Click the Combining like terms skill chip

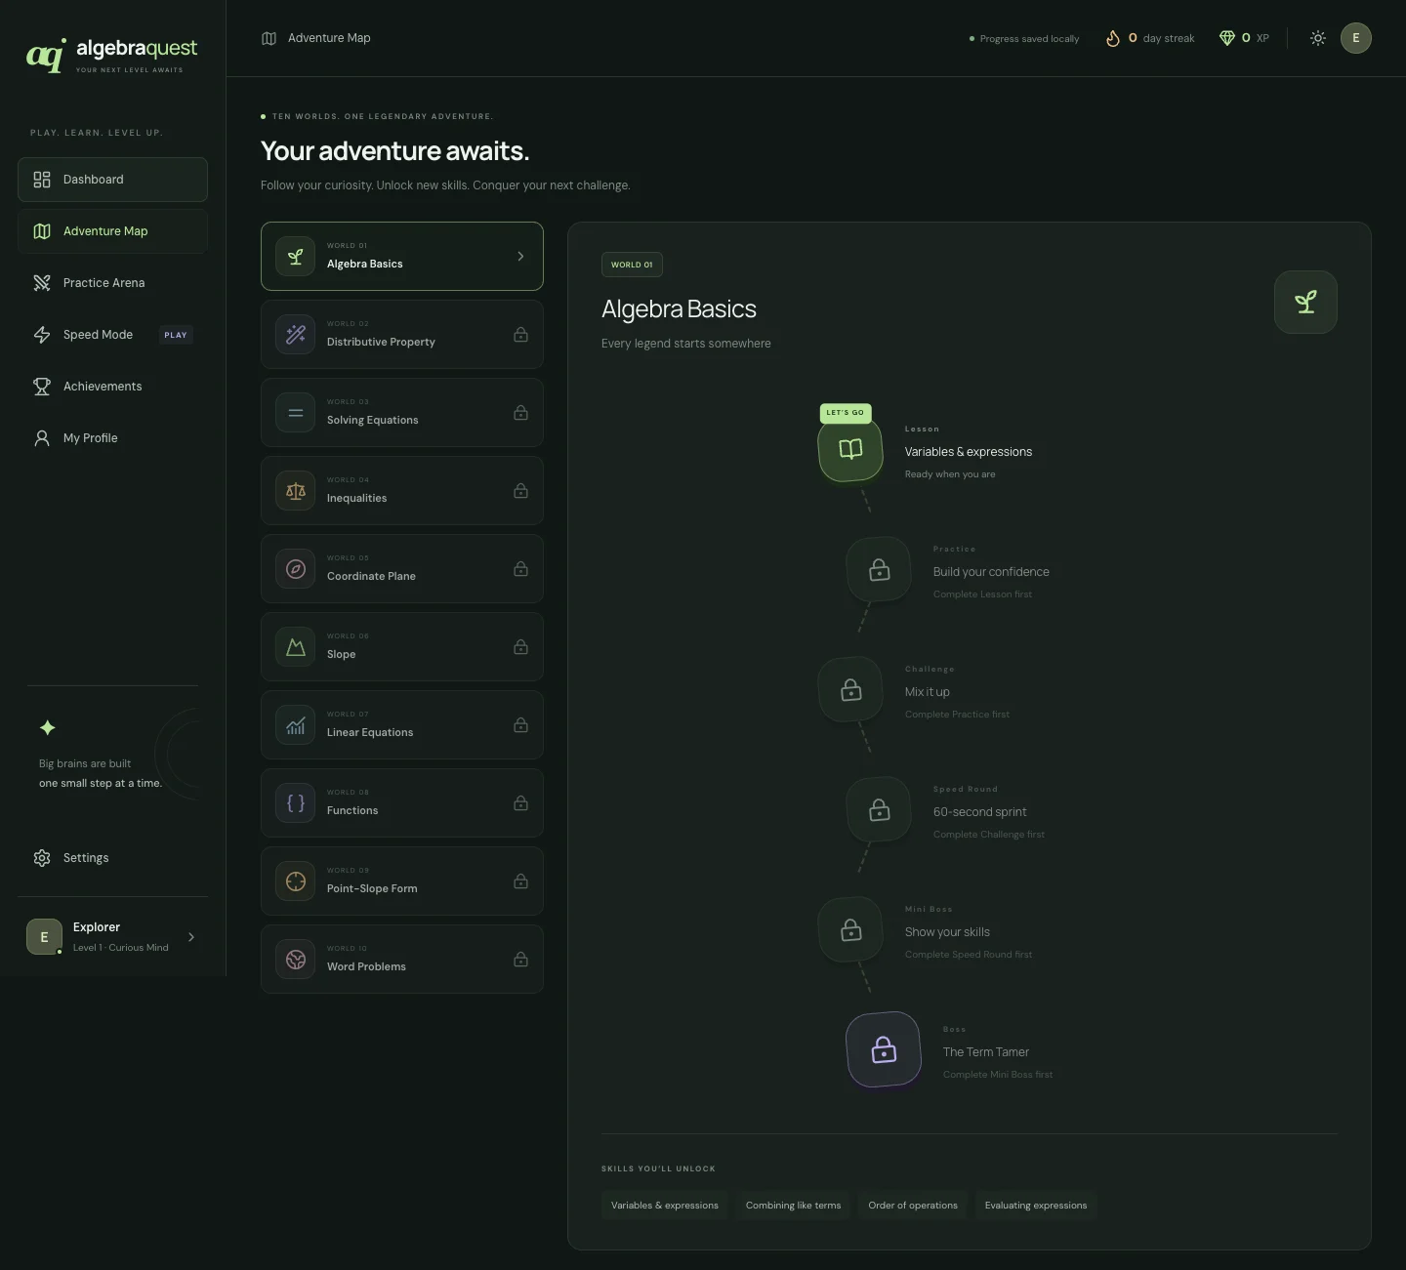(x=793, y=1206)
